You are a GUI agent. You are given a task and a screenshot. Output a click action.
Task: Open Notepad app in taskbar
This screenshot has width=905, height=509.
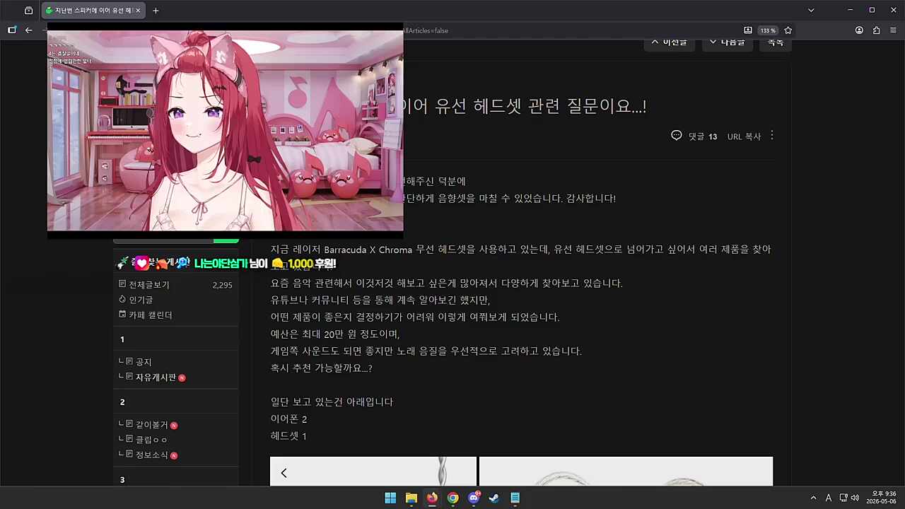(515, 498)
